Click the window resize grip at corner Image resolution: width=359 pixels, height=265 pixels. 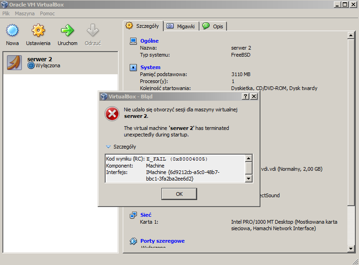[355, 262]
